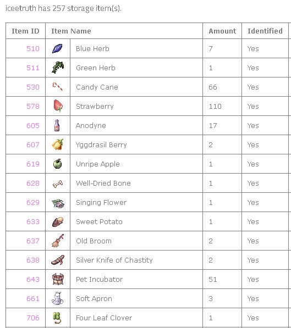Open item ID 629 link
The width and height of the screenshot is (291, 328).
33,203
